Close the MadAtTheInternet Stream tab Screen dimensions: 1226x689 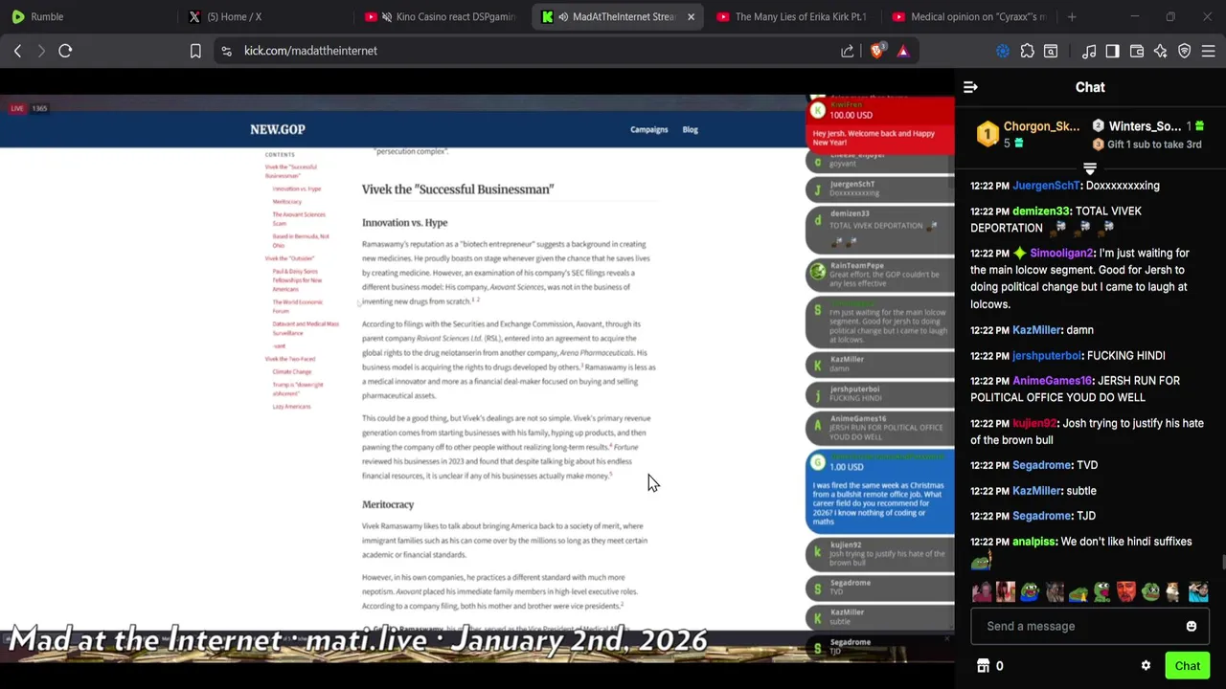tap(691, 16)
